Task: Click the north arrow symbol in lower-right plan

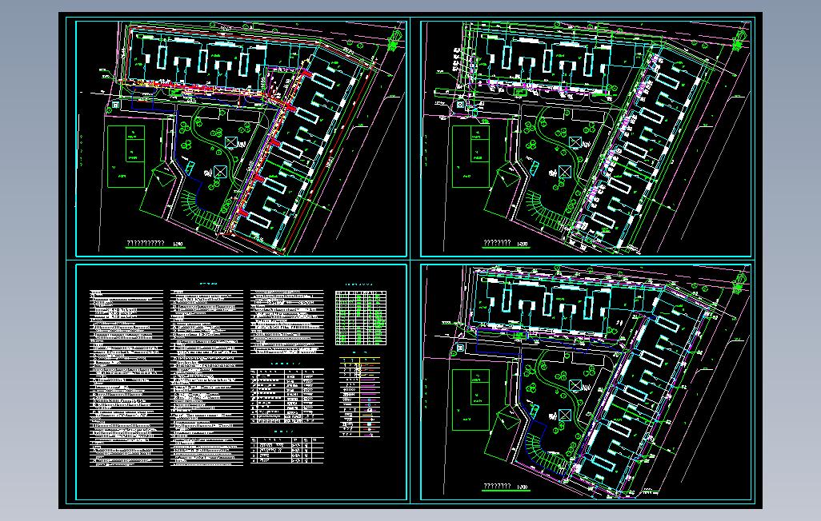Action: coord(740,284)
